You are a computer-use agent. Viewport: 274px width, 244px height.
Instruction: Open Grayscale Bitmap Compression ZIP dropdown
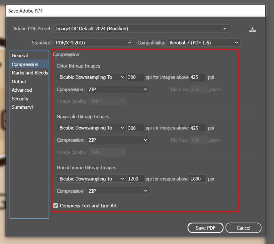[x=117, y=140]
